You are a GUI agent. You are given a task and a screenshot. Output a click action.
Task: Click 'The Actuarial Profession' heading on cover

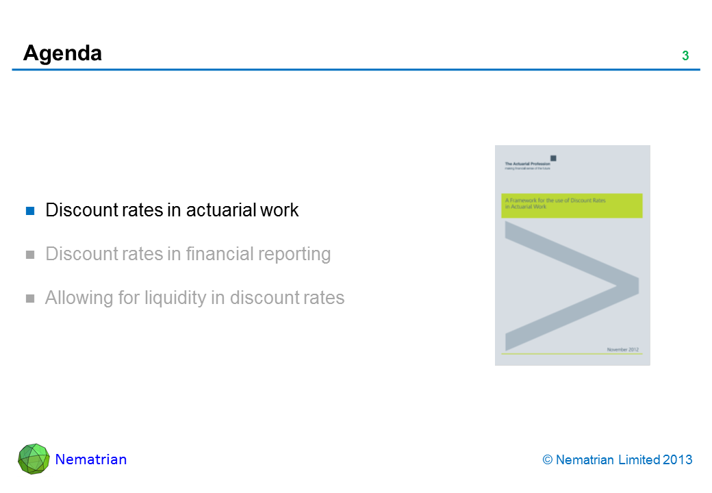point(527,164)
